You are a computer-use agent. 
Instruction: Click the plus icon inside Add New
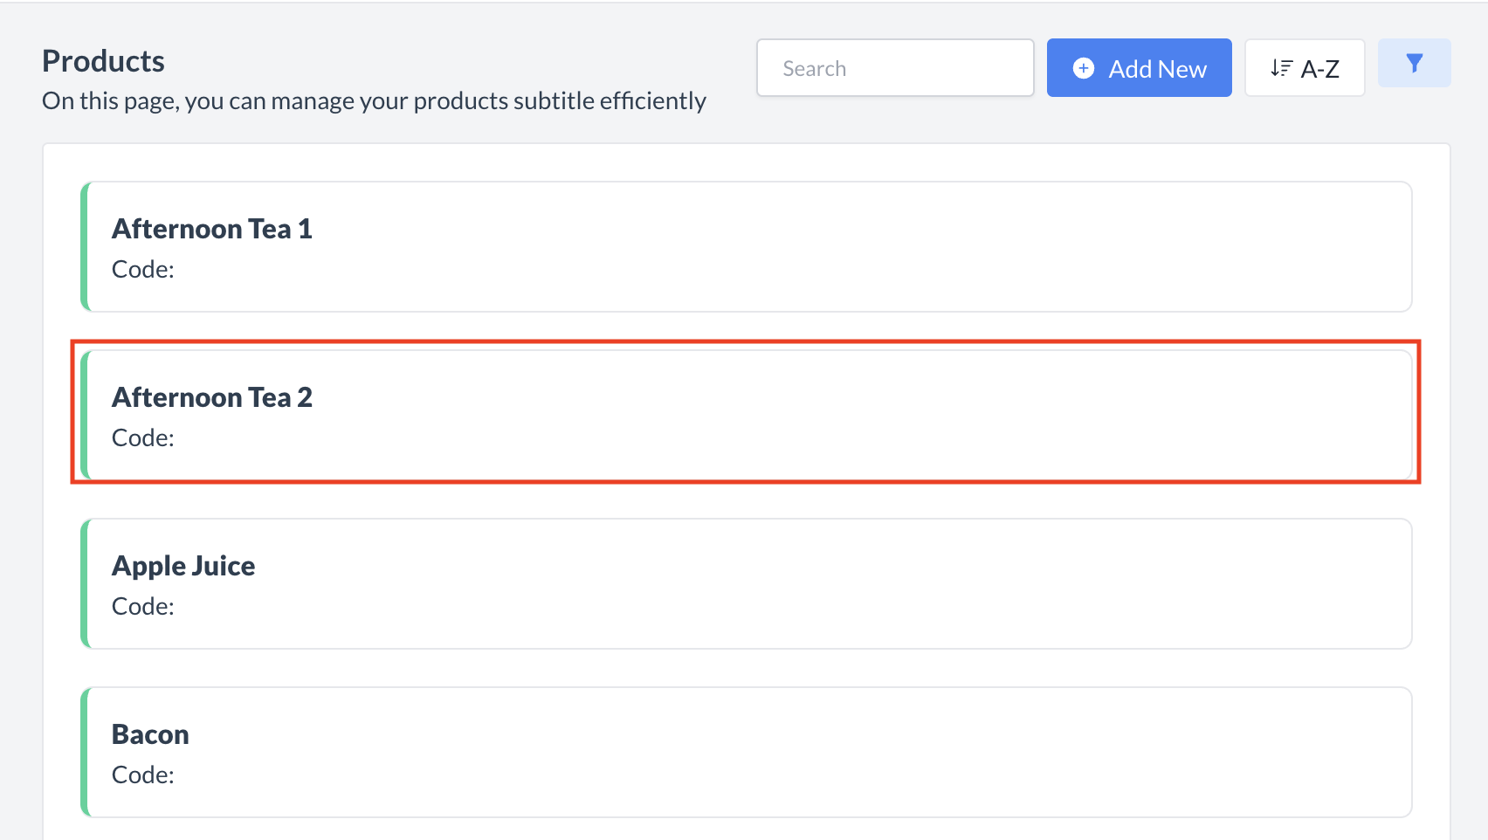pos(1083,67)
